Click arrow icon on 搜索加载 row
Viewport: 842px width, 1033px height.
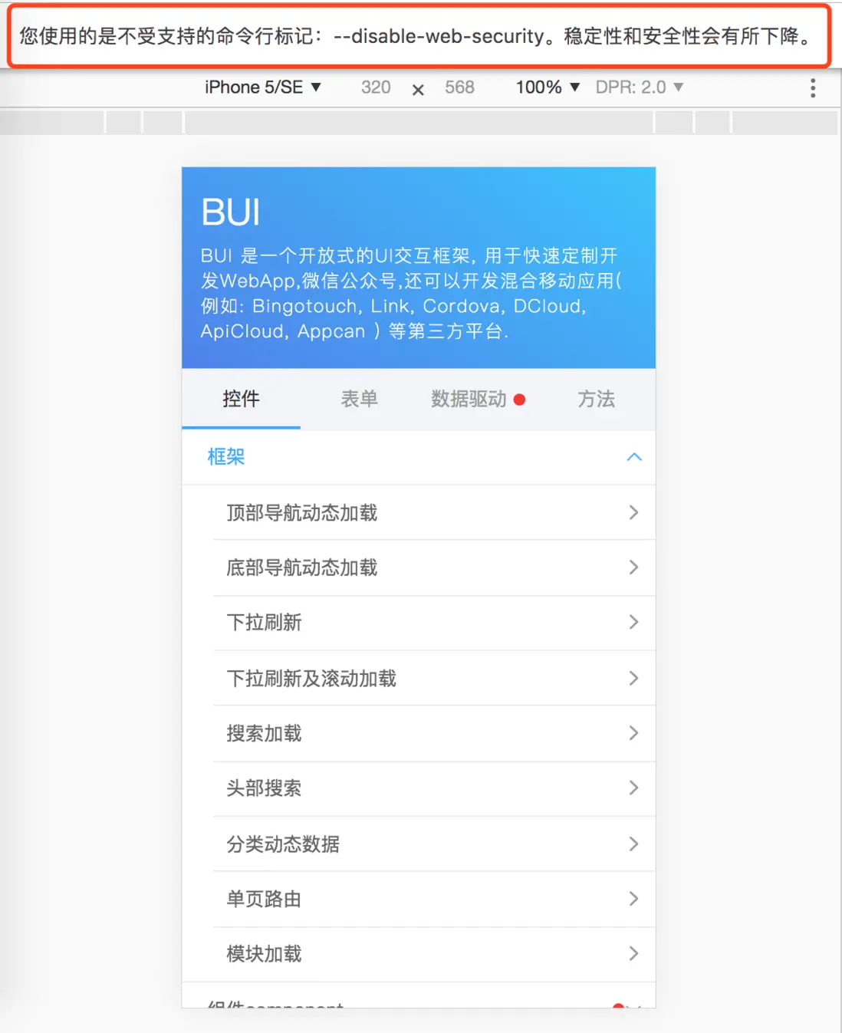633,733
